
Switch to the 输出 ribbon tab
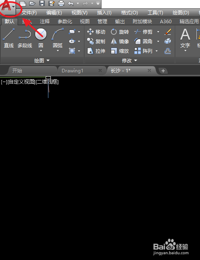120,21
